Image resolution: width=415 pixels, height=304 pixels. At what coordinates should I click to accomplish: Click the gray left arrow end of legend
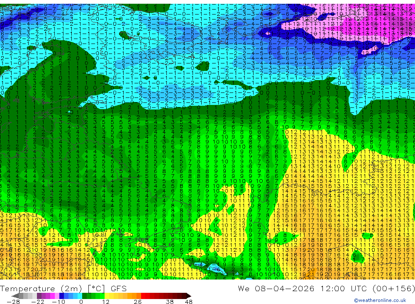(x=15, y=296)
